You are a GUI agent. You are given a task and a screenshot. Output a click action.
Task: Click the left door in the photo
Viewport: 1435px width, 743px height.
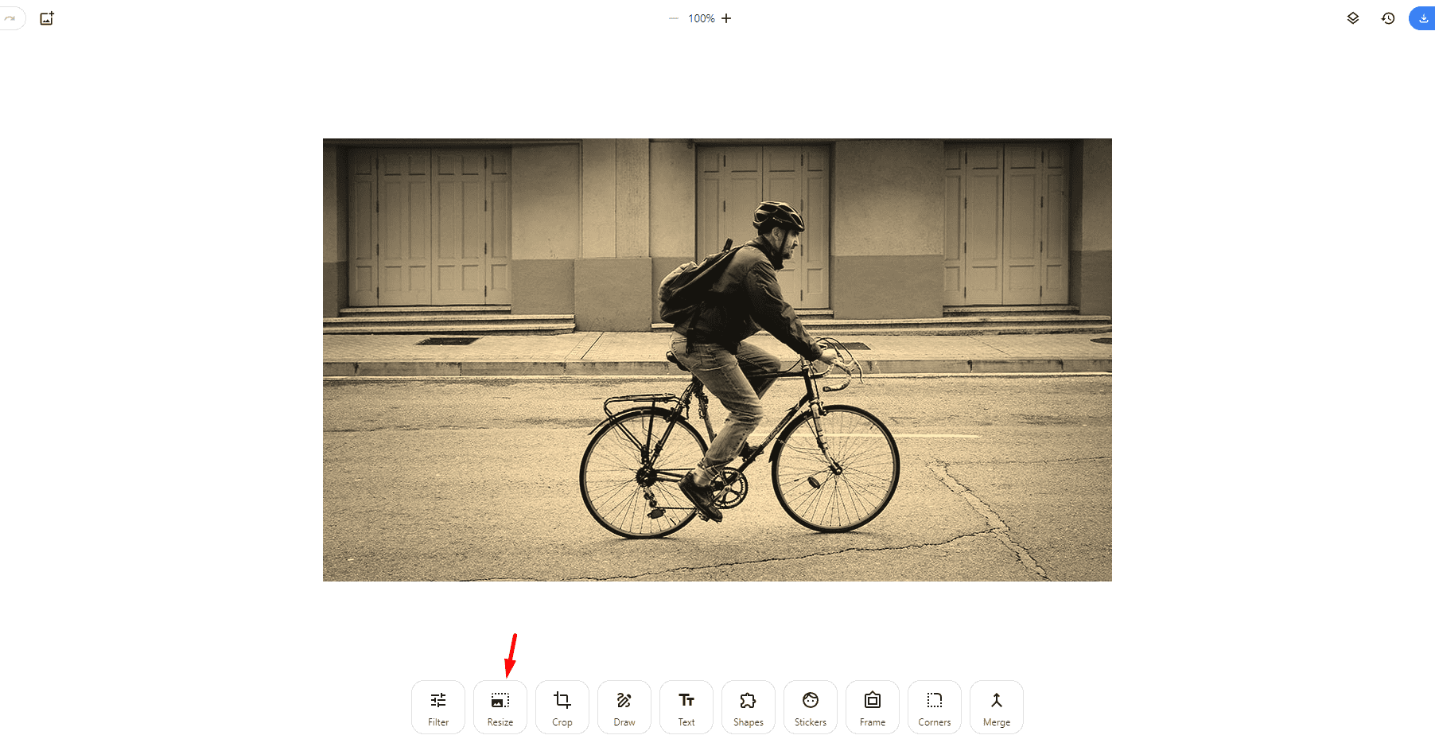[x=430, y=227]
